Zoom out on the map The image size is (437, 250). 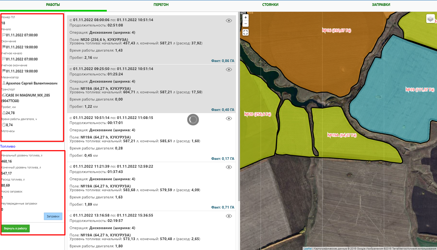click(245, 24)
